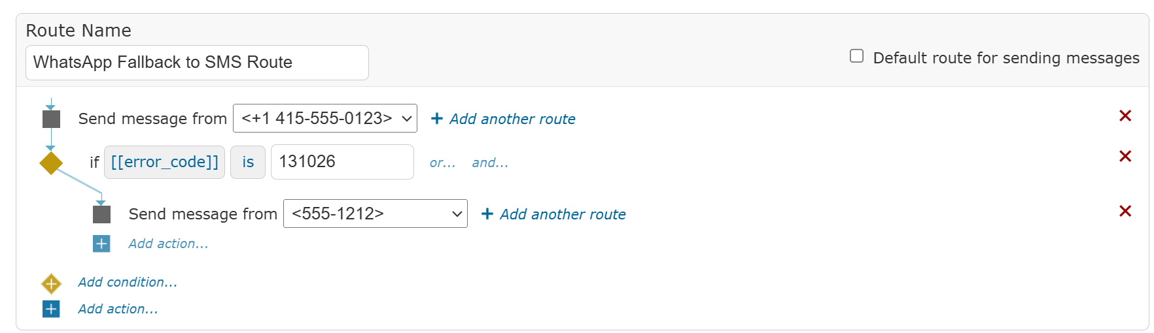1154x333 pixels.
Task: Click the light-blue plus icon under nested action
Action: click(x=101, y=244)
